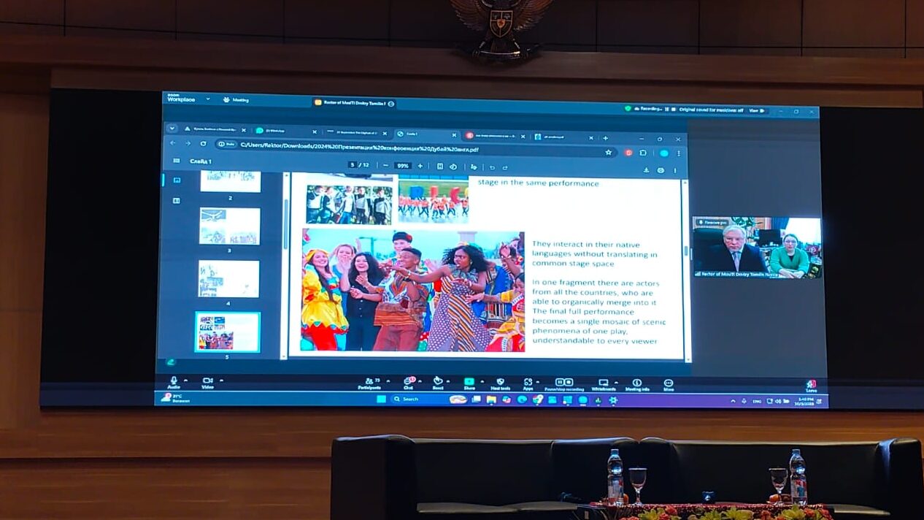This screenshot has height=520, width=924.
Task: Open the More options in Zoom toolbar
Action: click(x=668, y=383)
